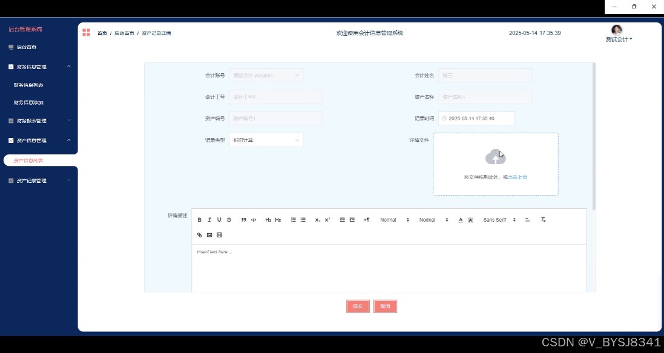Increase indent in the editor
The image size is (664, 353).
pos(352,220)
